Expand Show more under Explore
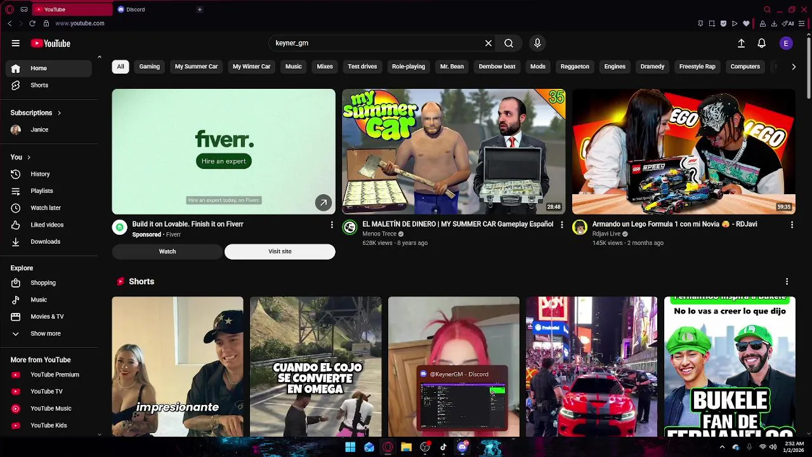812x457 pixels. coord(48,333)
